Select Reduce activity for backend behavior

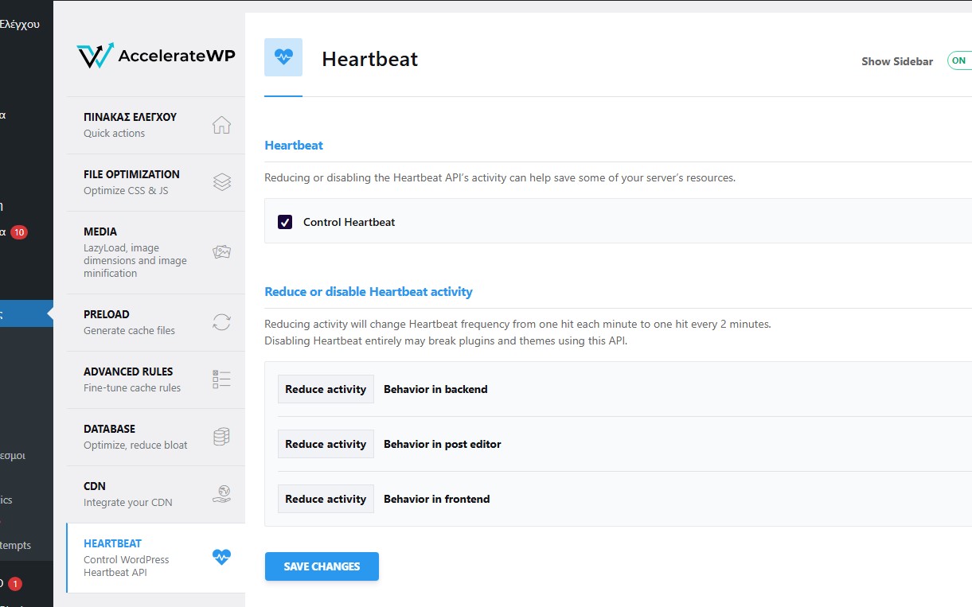(326, 389)
